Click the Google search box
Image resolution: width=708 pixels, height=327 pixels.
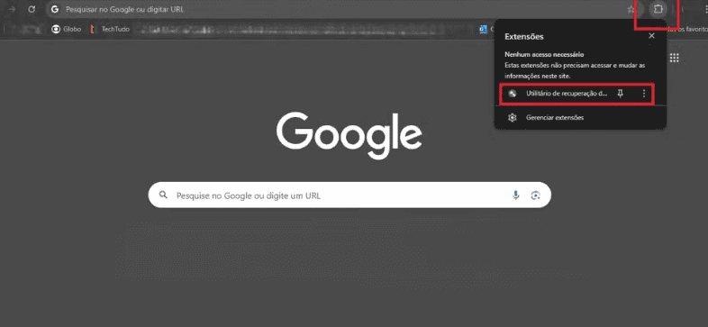pyautogui.click(x=349, y=195)
